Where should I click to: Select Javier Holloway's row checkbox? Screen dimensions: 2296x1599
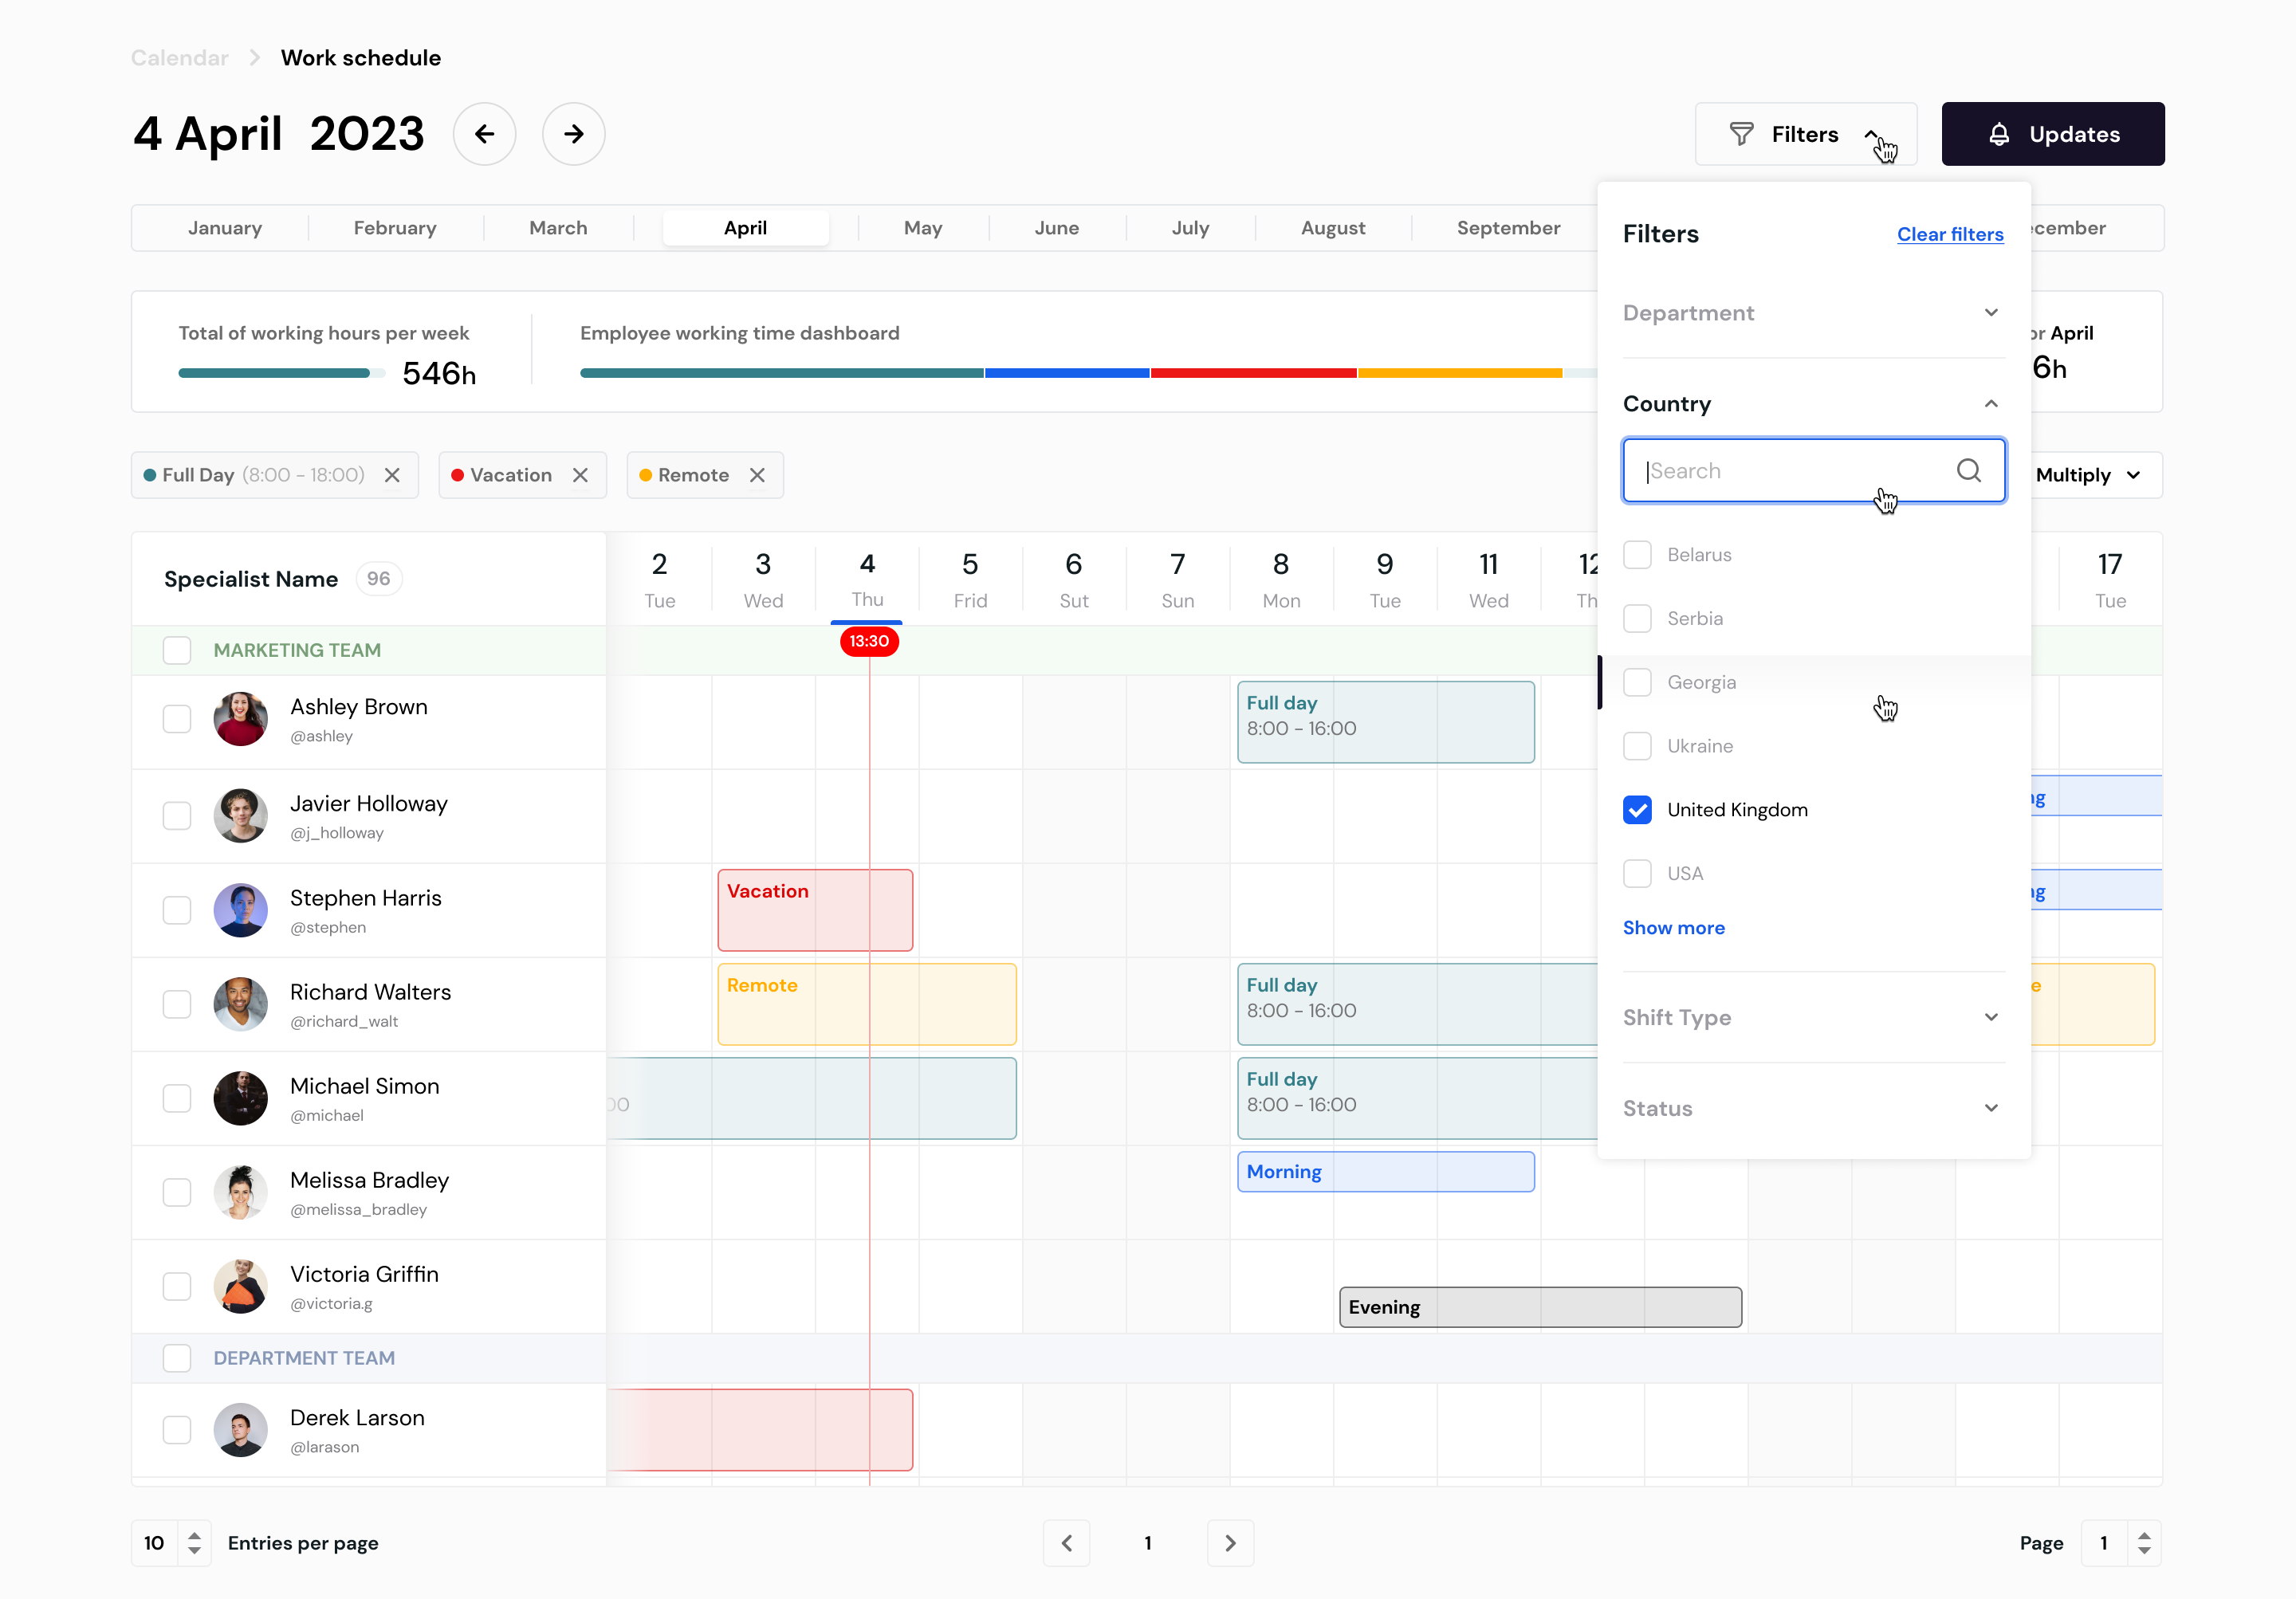tap(177, 816)
